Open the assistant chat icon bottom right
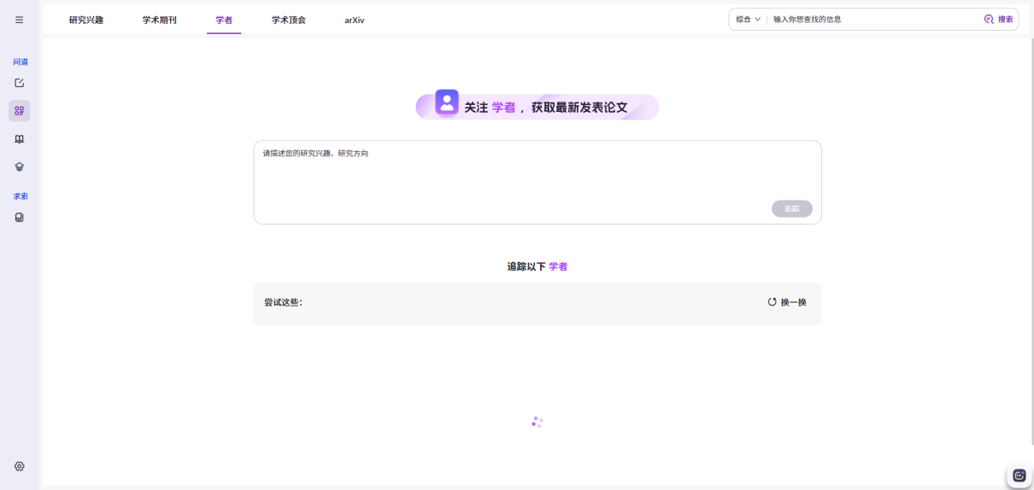The width and height of the screenshot is (1034, 490). pos(1019,475)
